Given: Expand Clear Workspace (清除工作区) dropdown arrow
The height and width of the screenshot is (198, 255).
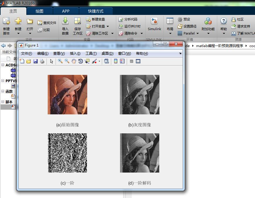Looking at the screenshot, I should [x=112, y=33].
